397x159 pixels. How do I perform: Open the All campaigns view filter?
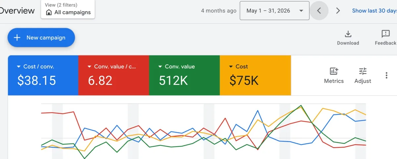pos(68,9)
